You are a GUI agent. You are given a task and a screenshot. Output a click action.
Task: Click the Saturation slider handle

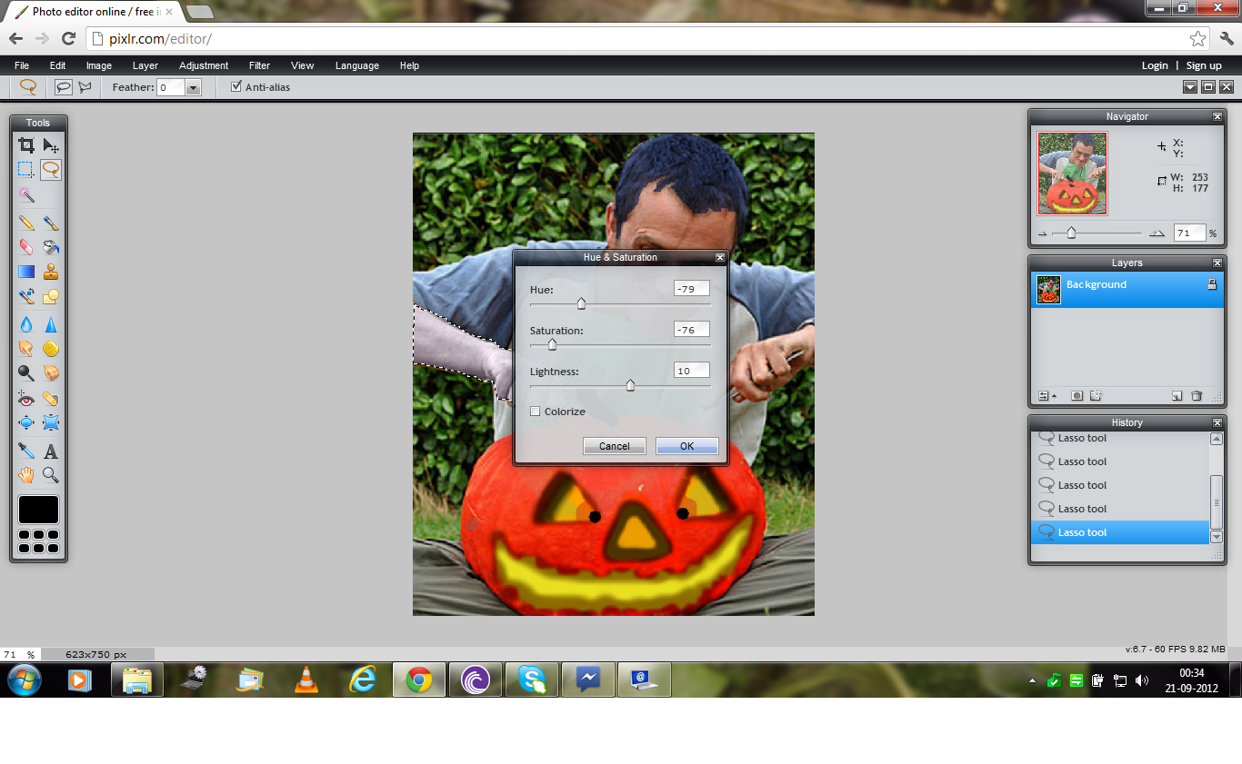pos(552,344)
